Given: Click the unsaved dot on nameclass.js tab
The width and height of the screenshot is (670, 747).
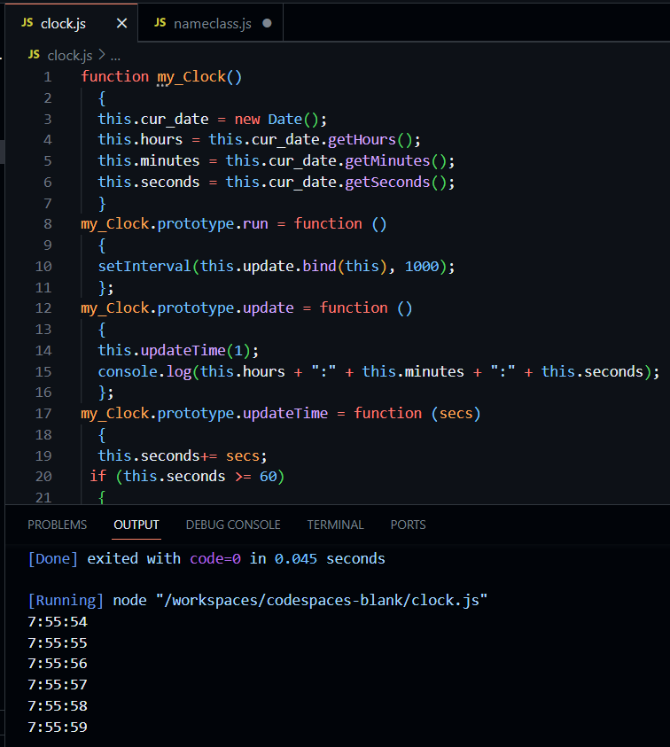Looking at the screenshot, I should coord(268,23).
